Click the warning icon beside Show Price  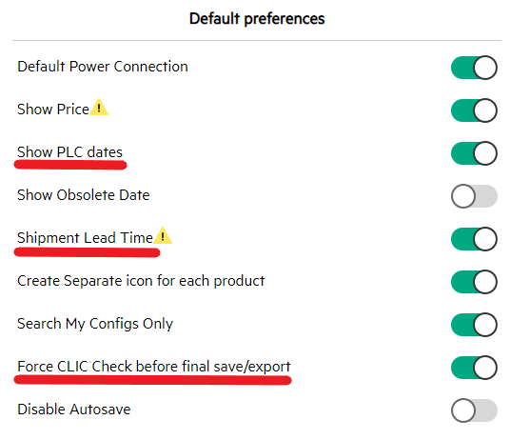(x=99, y=107)
